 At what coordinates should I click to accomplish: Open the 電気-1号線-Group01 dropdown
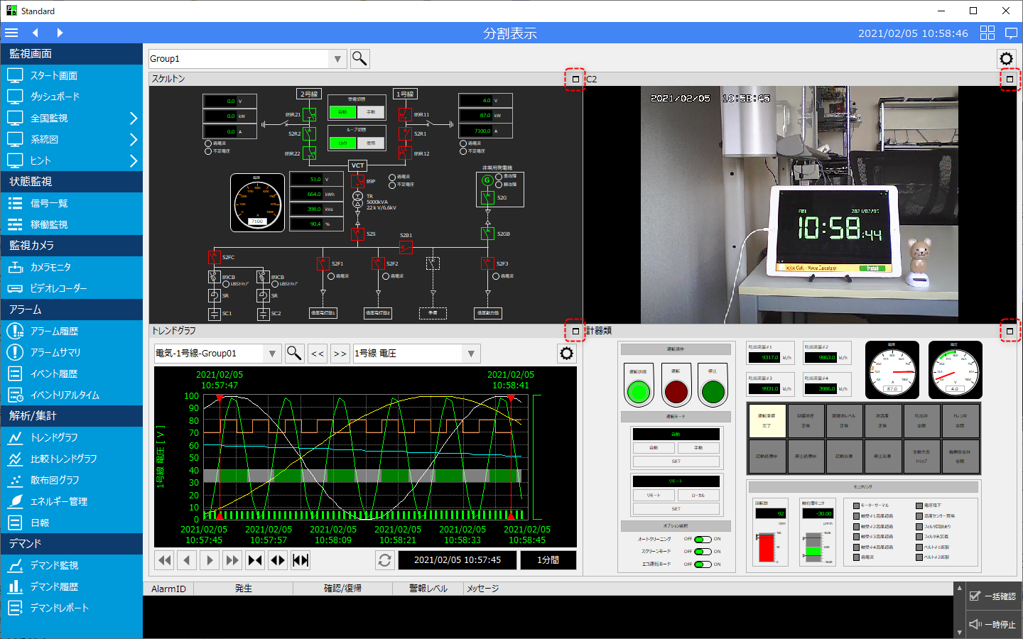(271, 354)
